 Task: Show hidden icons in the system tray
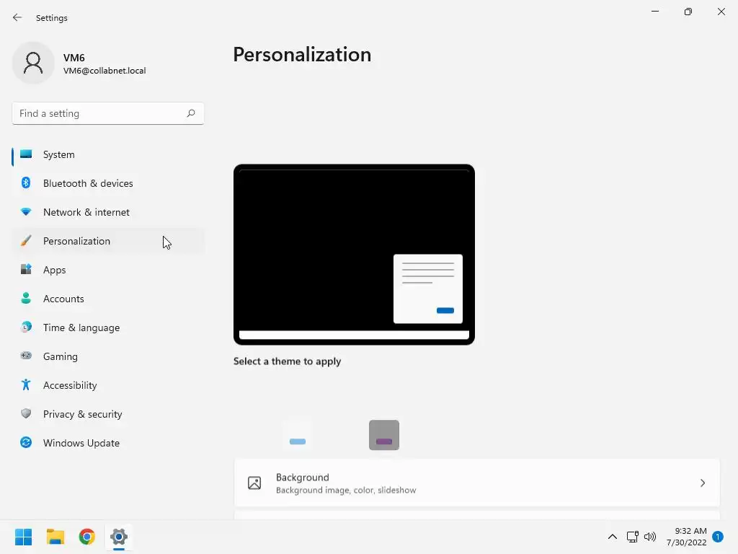coord(613,537)
